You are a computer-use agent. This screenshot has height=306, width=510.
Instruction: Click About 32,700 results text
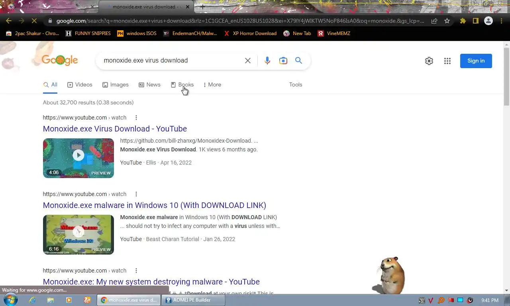88,102
